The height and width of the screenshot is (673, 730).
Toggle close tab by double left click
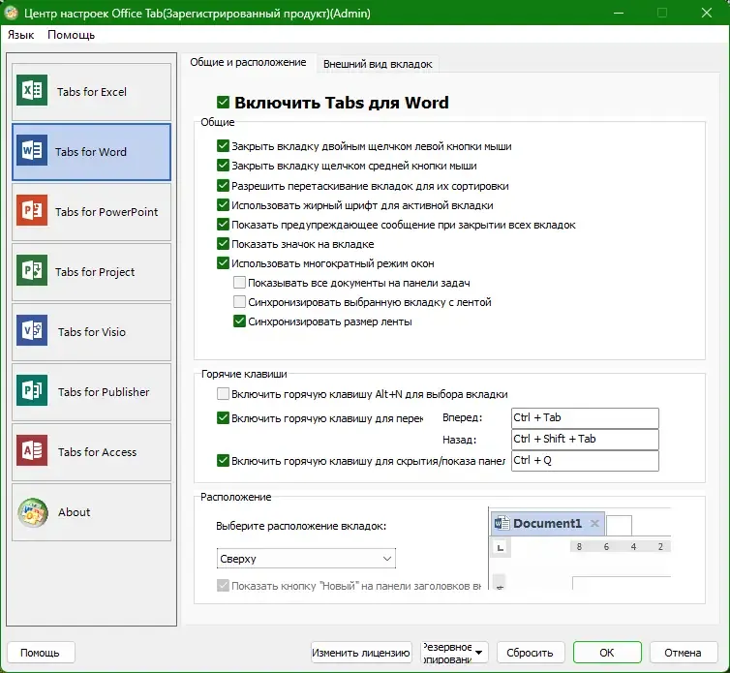(x=223, y=146)
